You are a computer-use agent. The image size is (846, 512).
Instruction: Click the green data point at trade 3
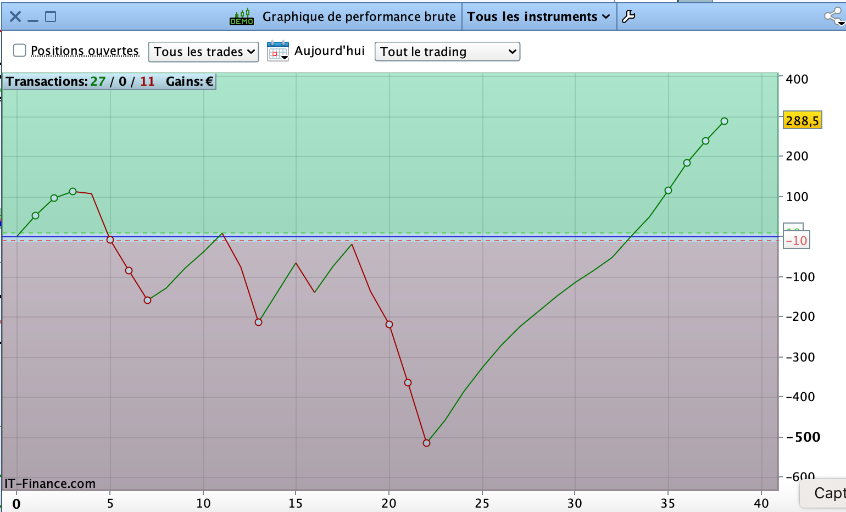[73, 191]
